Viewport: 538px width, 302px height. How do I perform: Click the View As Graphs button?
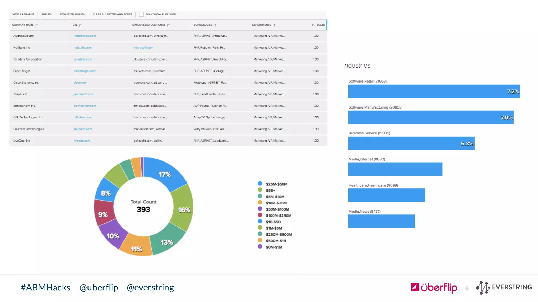pos(23,14)
